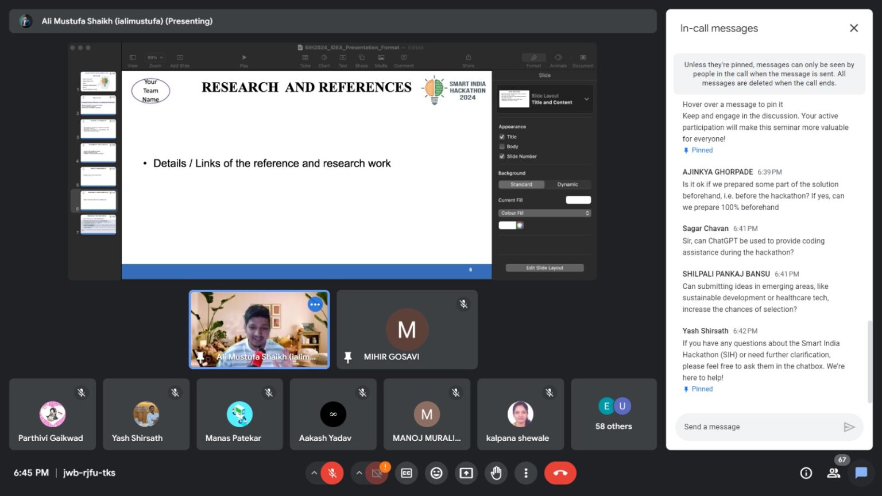Toggle the chat panel icon
Image resolution: width=882 pixels, height=496 pixels.
(861, 473)
